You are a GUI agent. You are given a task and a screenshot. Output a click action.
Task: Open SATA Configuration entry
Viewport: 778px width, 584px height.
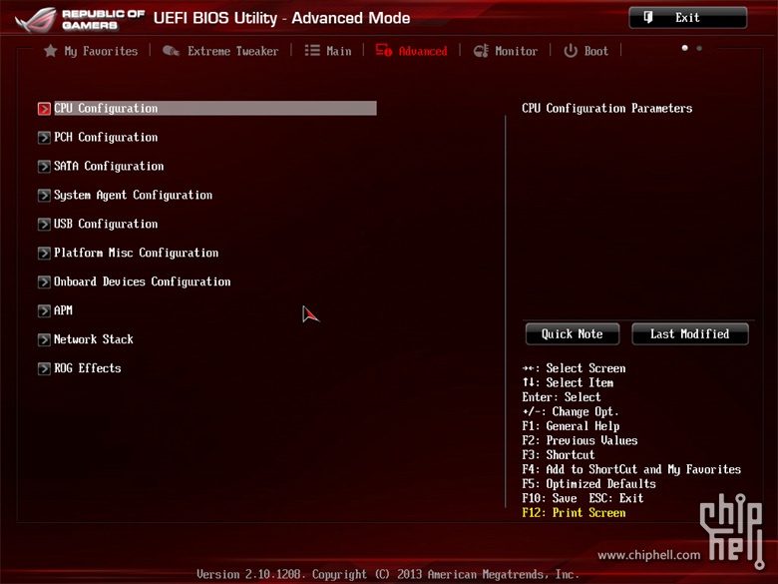coord(109,166)
